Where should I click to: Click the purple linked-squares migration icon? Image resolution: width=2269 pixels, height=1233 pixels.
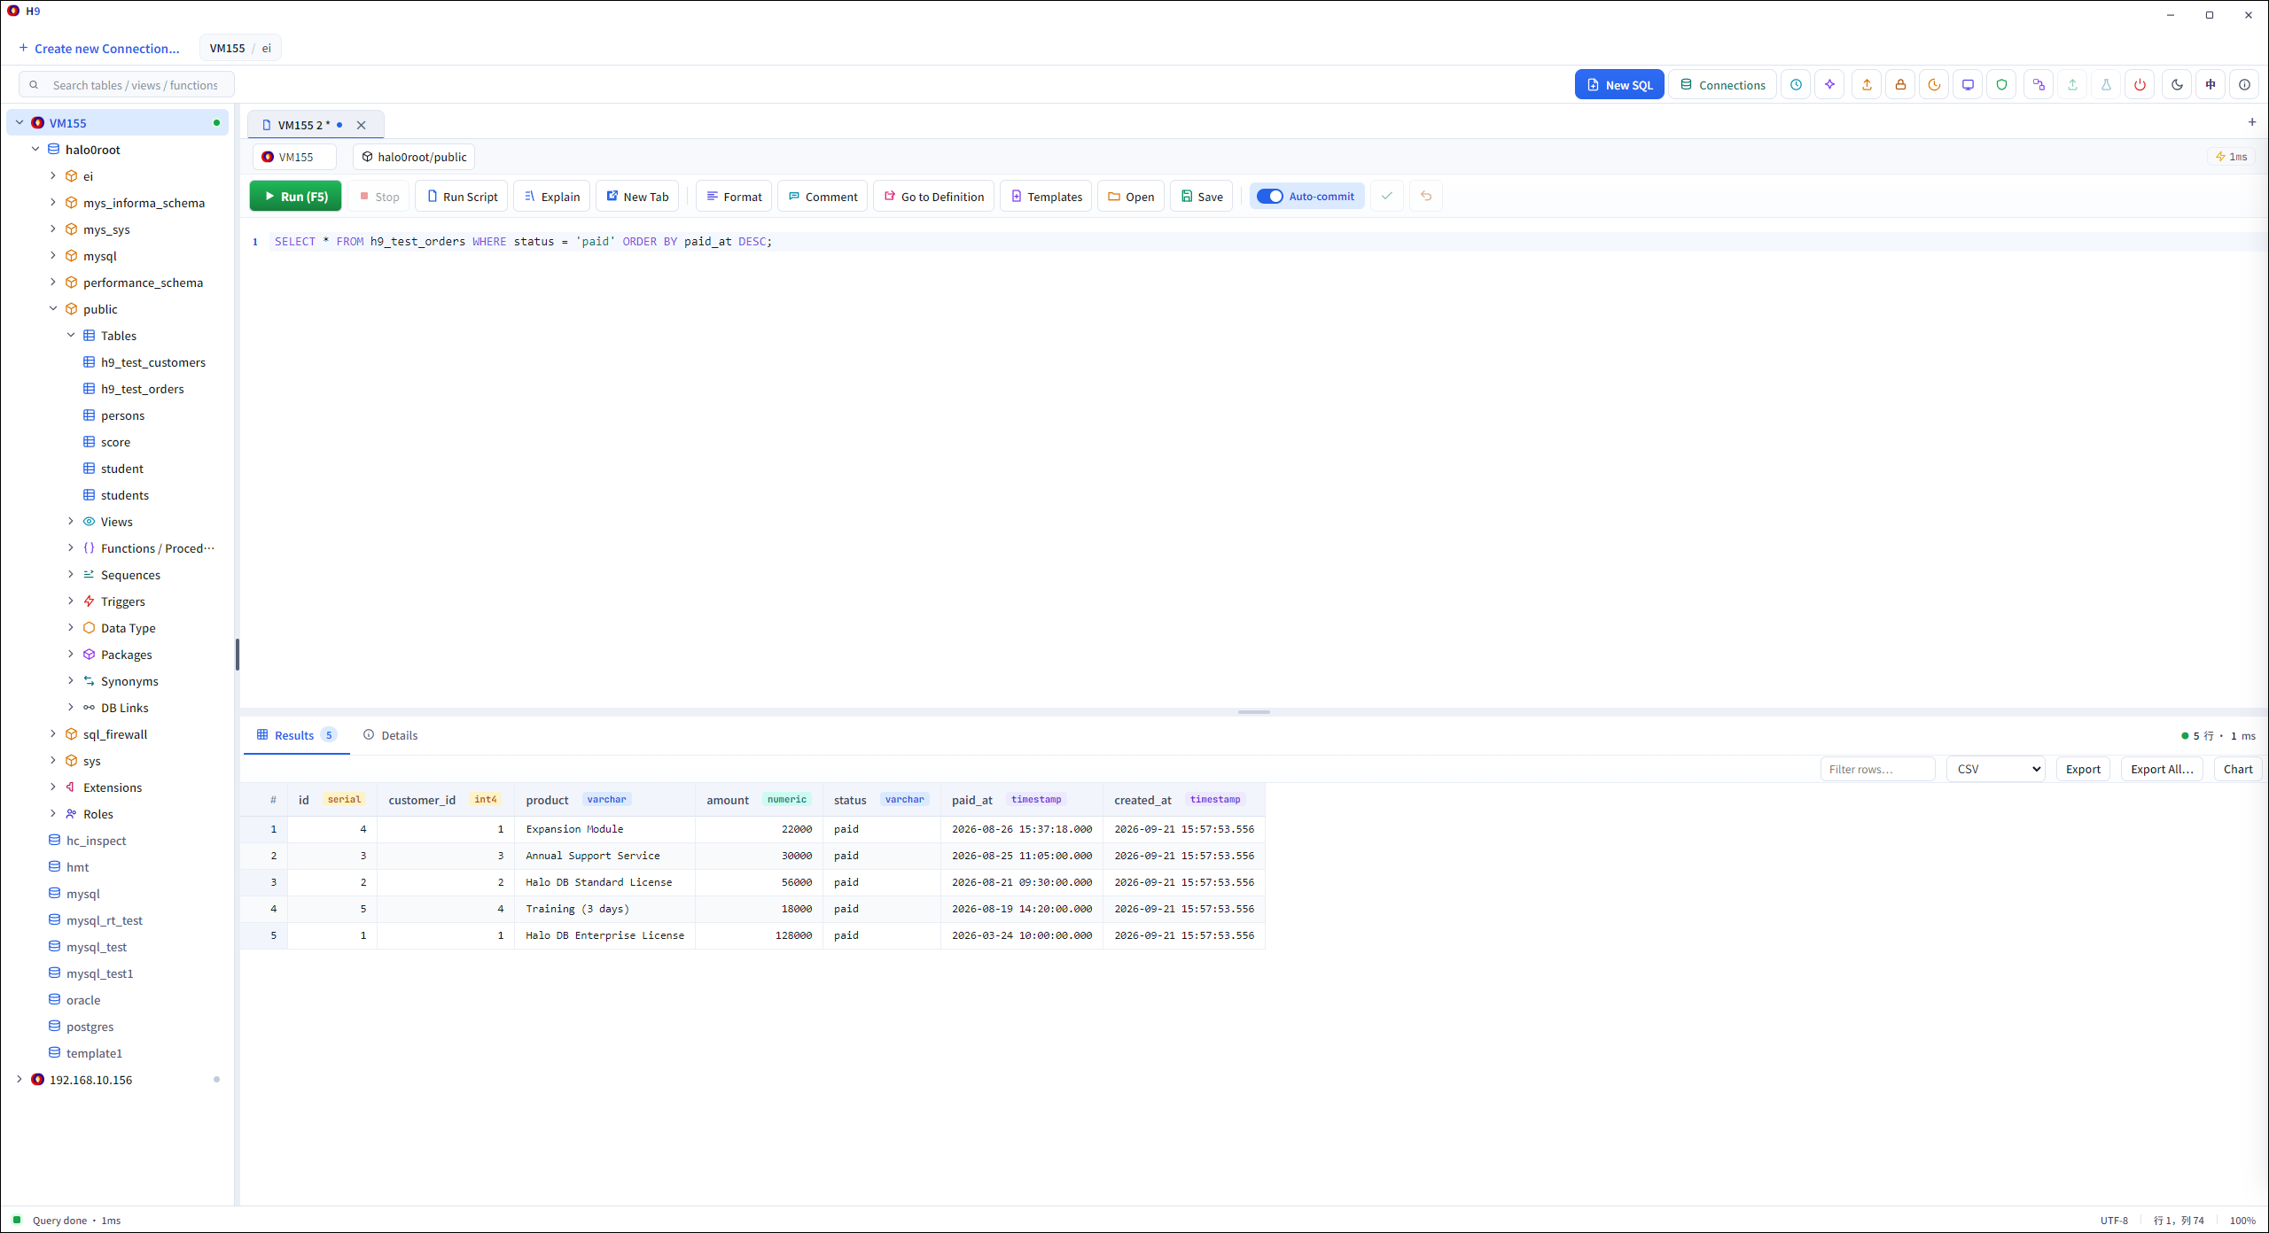(2039, 85)
